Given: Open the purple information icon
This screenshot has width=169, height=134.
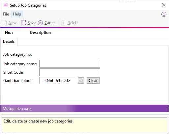Looking at the screenshot, I should [x=164, y=14].
